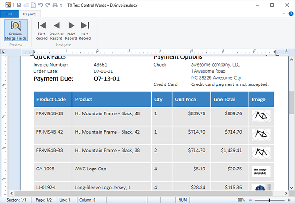Click the Column: 0 status entry
Viewport: 295px width, 204px height.
pos(87,200)
